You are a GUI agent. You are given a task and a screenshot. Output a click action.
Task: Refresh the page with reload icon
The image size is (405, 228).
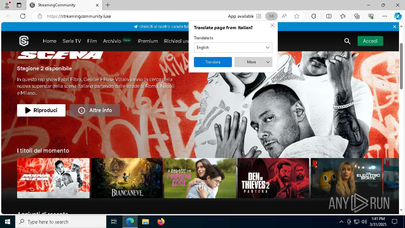(23, 16)
